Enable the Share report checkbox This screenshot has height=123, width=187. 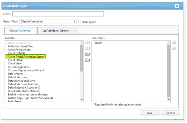coord(80,22)
